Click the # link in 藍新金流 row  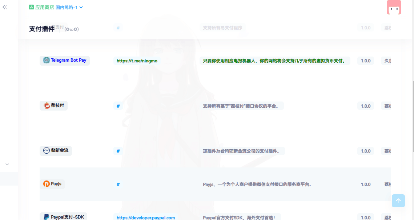tap(118, 151)
